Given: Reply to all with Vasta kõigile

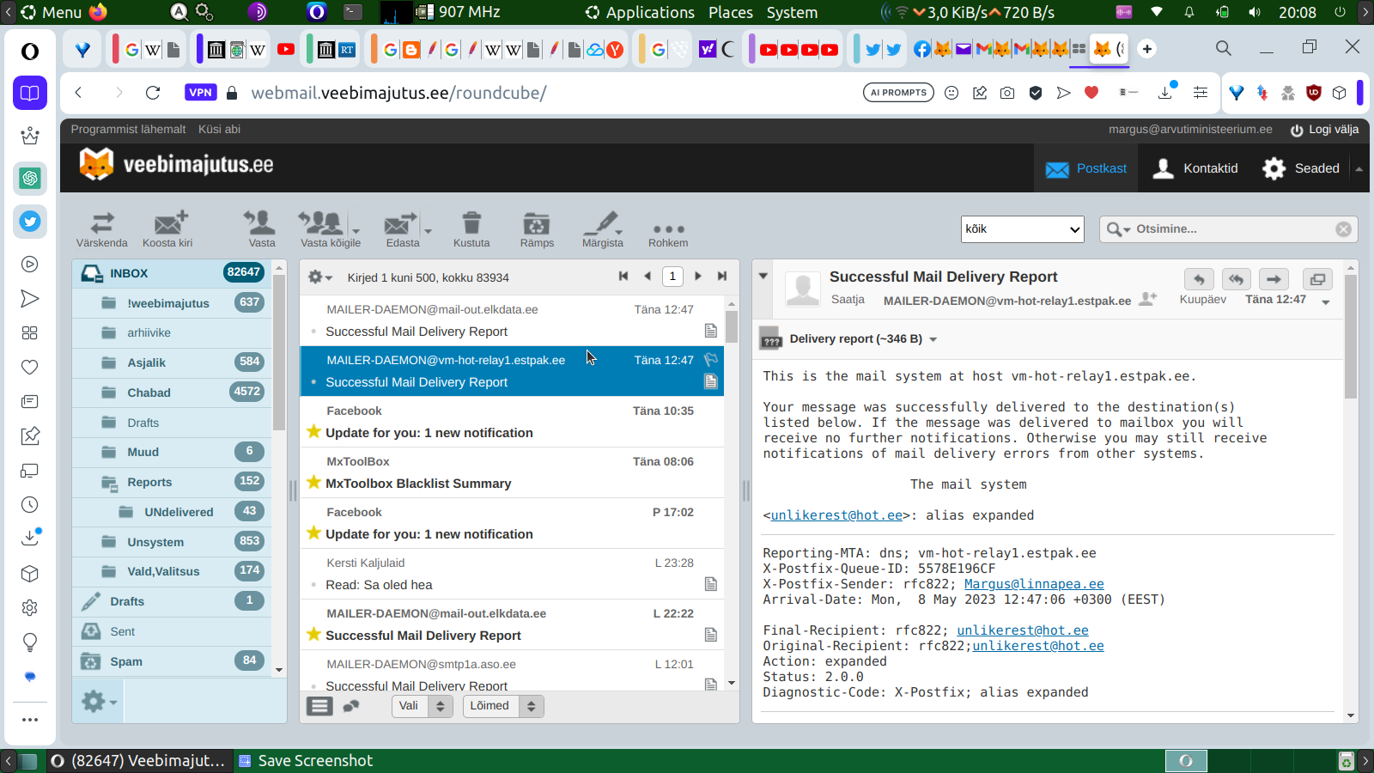Looking at the screenshot, I should pyautogui.click(x=331, y=229).
